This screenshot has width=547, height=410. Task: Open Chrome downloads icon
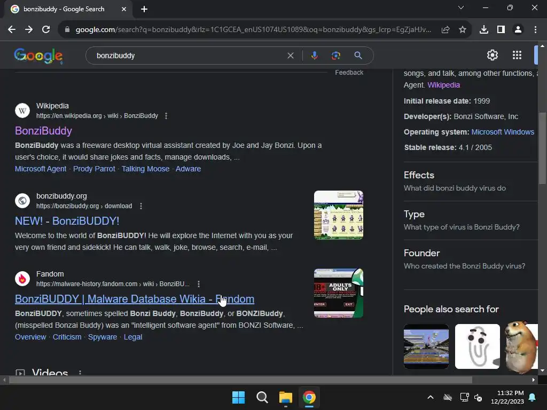pos(484,30)
